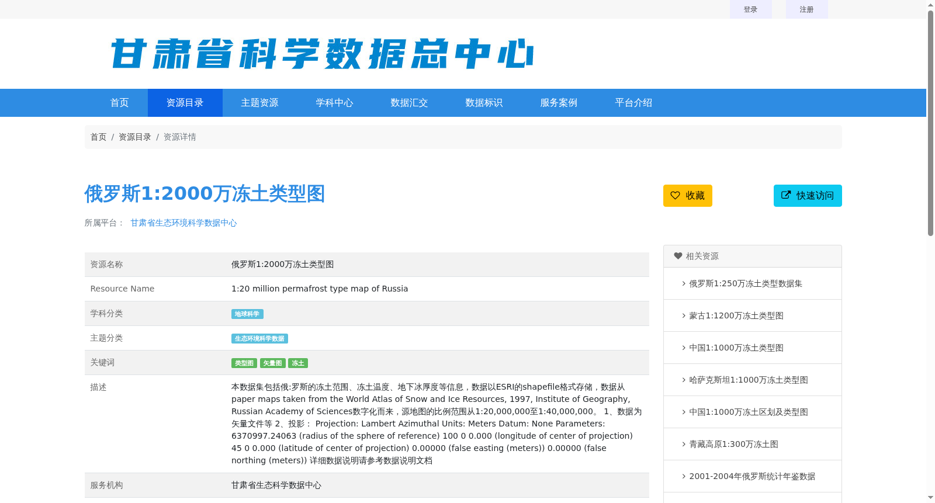The height and width of the screenshot is (503, 935).
Task: Click the heart icon on 收藏 button
Action: coord(675,196)
